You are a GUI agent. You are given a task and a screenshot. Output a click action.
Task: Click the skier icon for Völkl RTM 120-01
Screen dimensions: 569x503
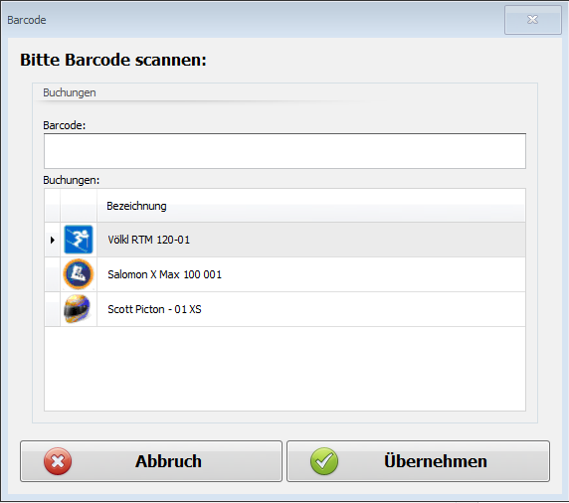click(79, 240)
